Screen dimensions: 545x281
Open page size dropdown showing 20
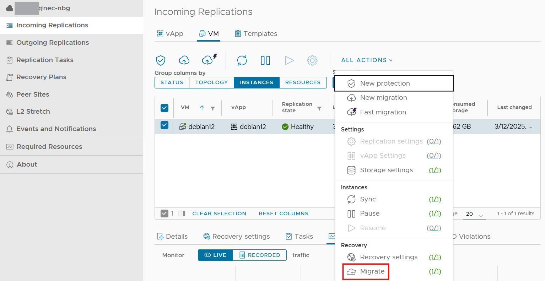coord(475,214)
